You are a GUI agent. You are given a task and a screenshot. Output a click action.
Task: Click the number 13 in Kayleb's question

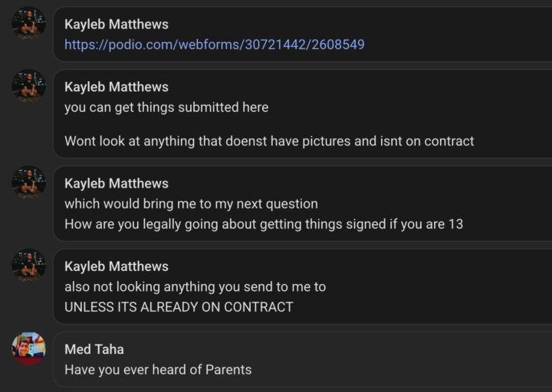[x=455, y=224]
